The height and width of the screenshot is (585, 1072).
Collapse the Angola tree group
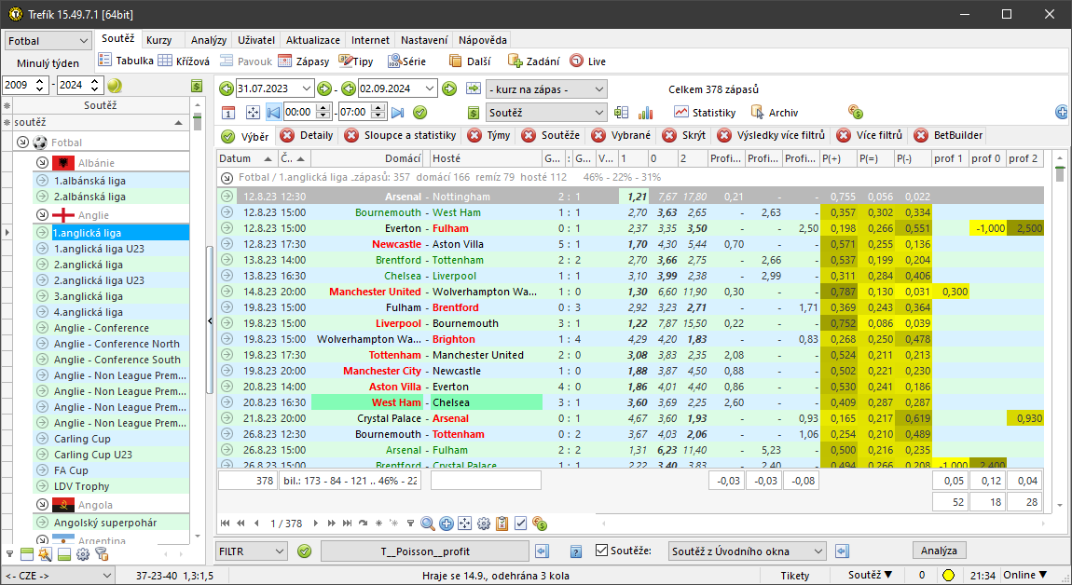42,505
